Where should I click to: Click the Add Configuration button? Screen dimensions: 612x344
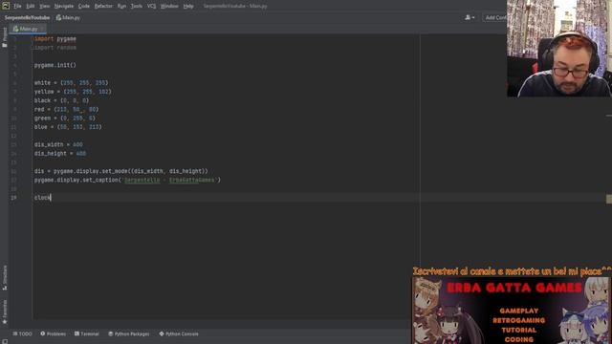coord(495,17)
